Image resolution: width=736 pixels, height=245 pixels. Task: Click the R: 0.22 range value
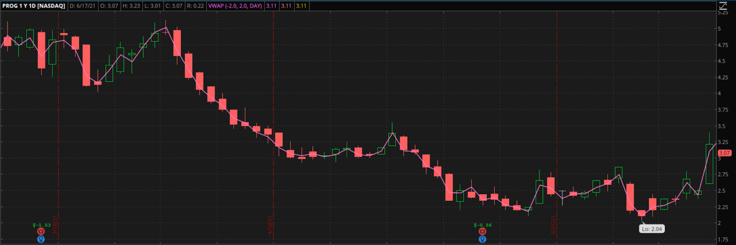195,6
